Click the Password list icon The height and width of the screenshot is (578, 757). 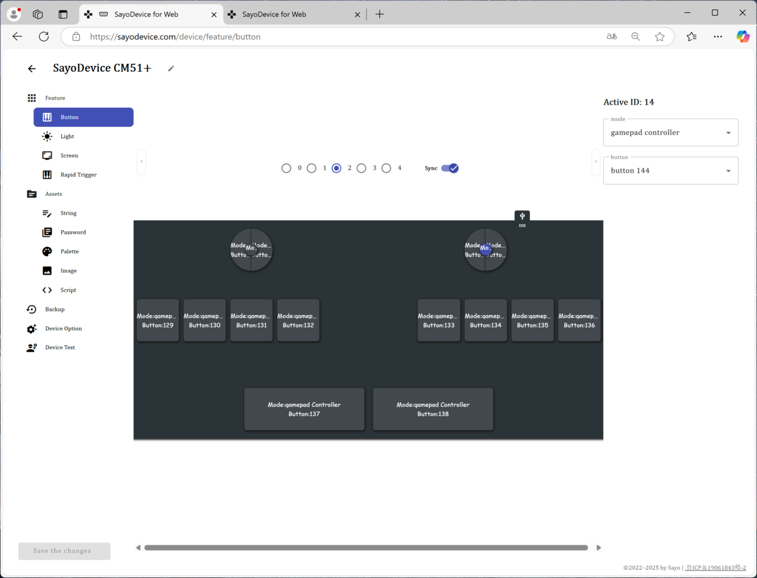[47, 233]
